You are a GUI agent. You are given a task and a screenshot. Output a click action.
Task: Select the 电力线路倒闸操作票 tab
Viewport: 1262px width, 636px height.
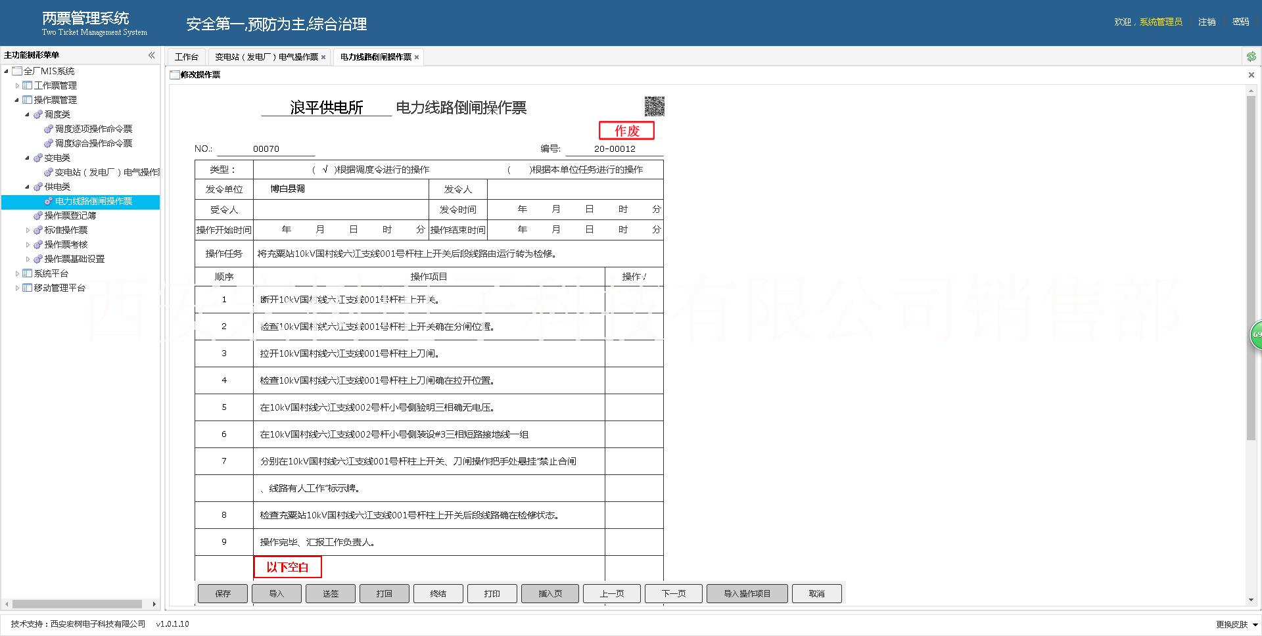[x=376, y=57]
